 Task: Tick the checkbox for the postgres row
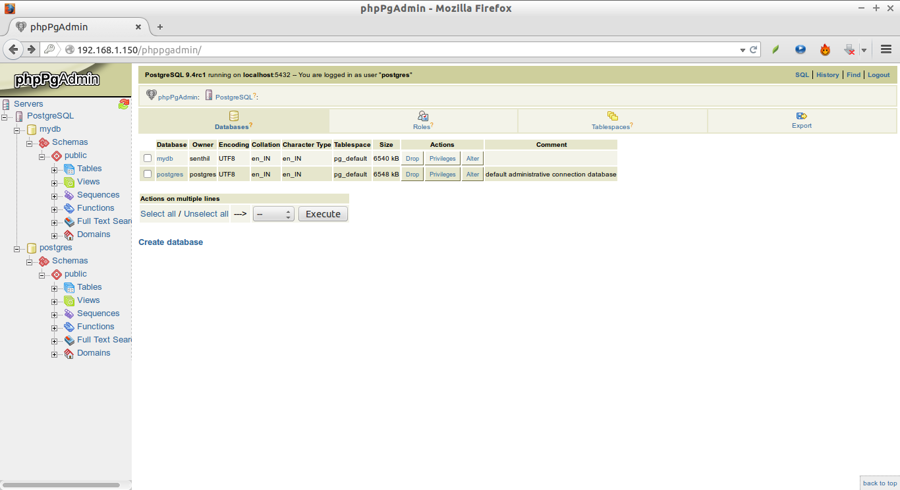148,174
